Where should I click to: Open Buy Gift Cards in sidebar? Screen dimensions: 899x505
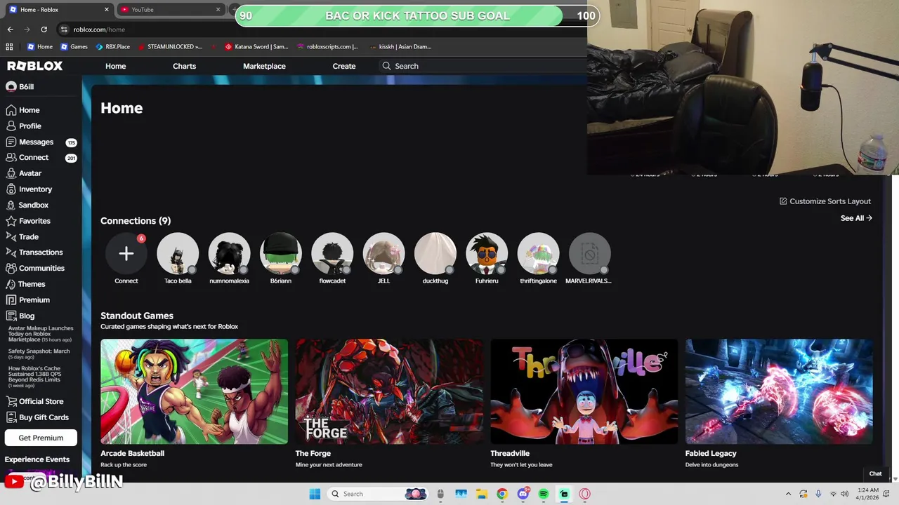(37, 417)
